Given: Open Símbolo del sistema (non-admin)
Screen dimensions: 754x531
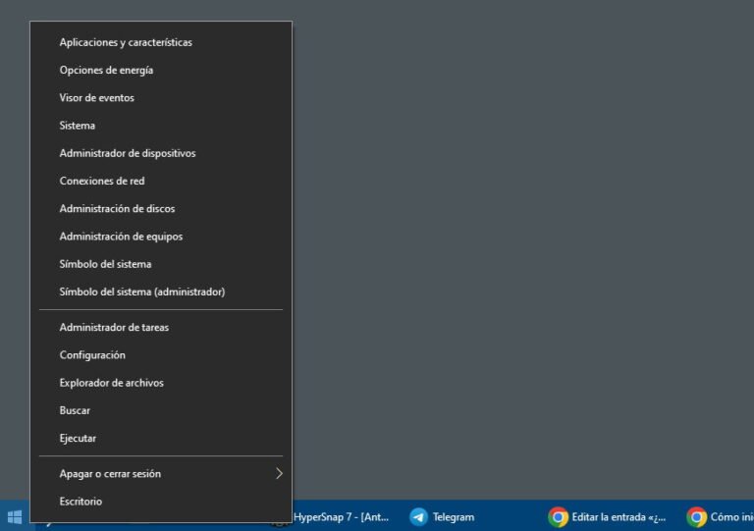Looking at the screenshot, I should click(x=105, y=264).
